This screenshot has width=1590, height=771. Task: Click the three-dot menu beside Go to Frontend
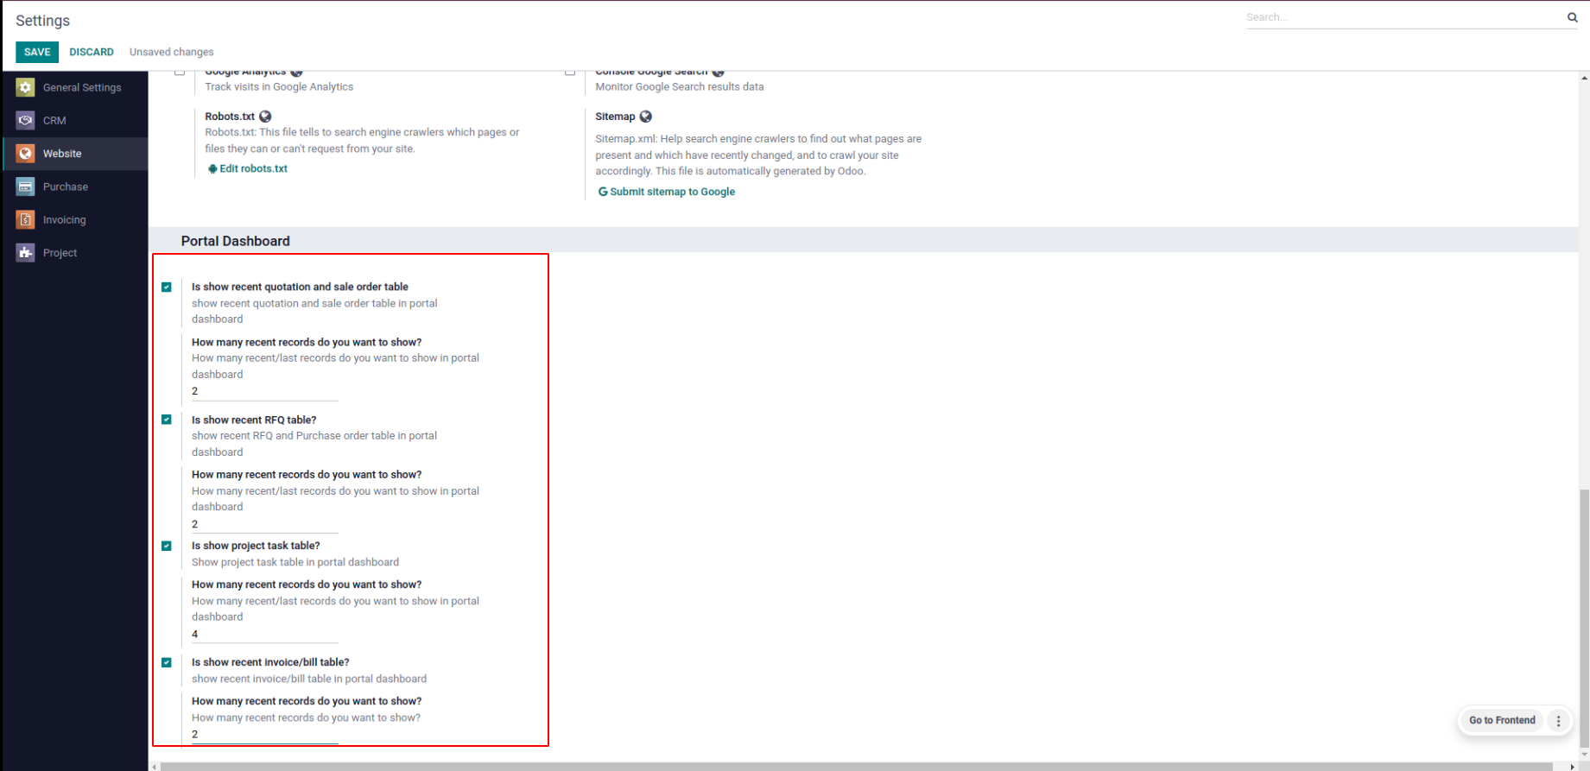point(1558,721)
